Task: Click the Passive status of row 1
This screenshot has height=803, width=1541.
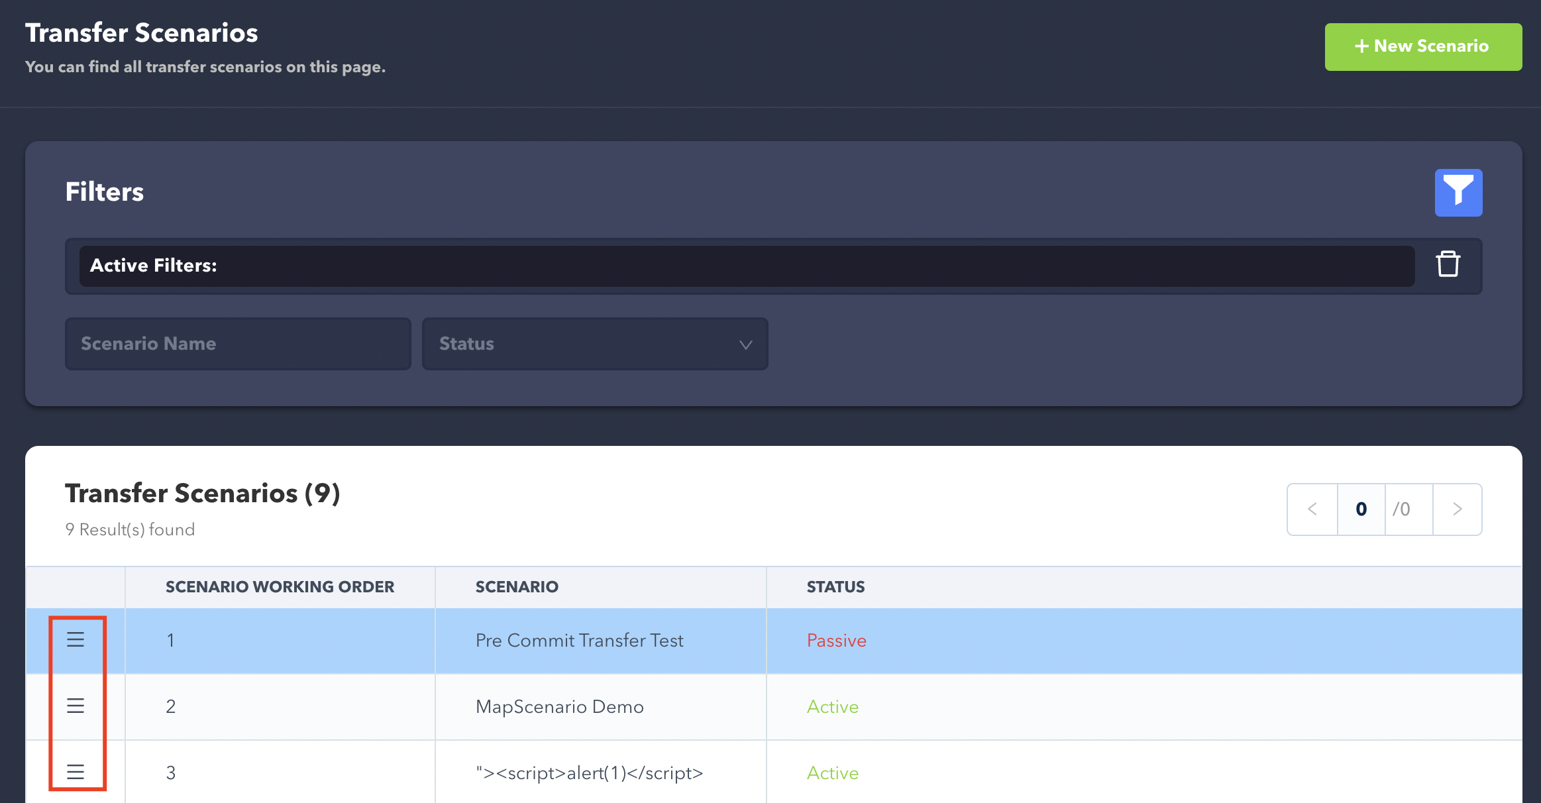Action: [837, 641]
